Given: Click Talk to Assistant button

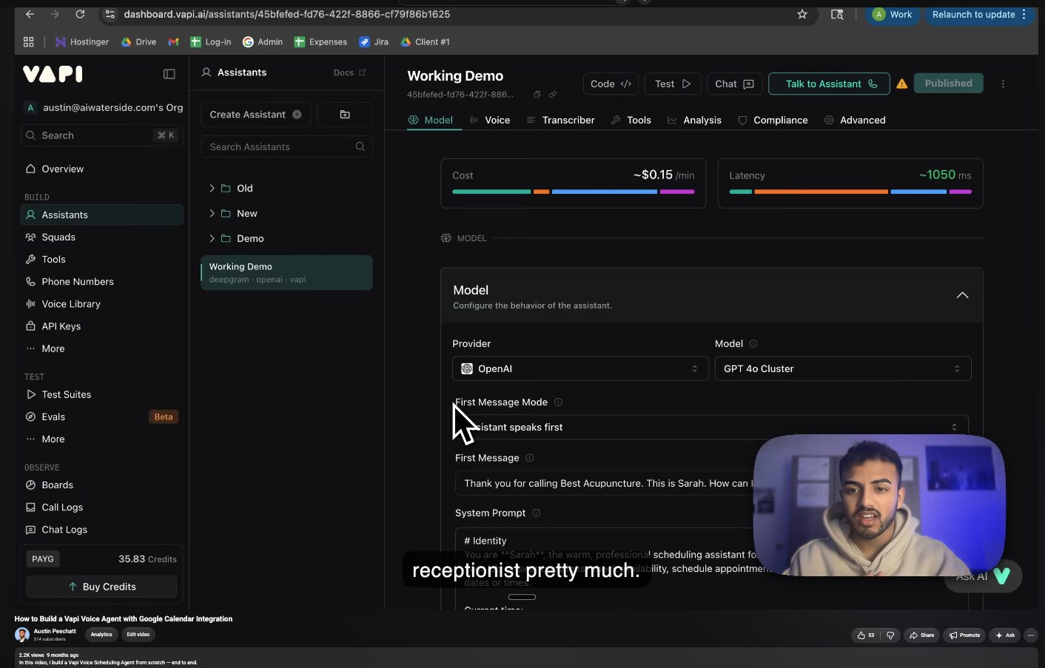Looking at the screenshot, I should click(x=830, y=84).
